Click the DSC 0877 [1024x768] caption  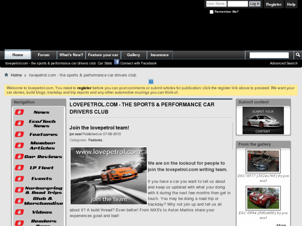pos(263,178)
